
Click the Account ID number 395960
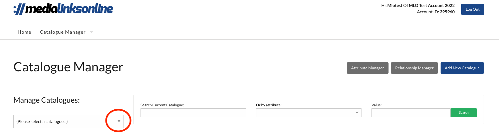click(x=447, y=12)
